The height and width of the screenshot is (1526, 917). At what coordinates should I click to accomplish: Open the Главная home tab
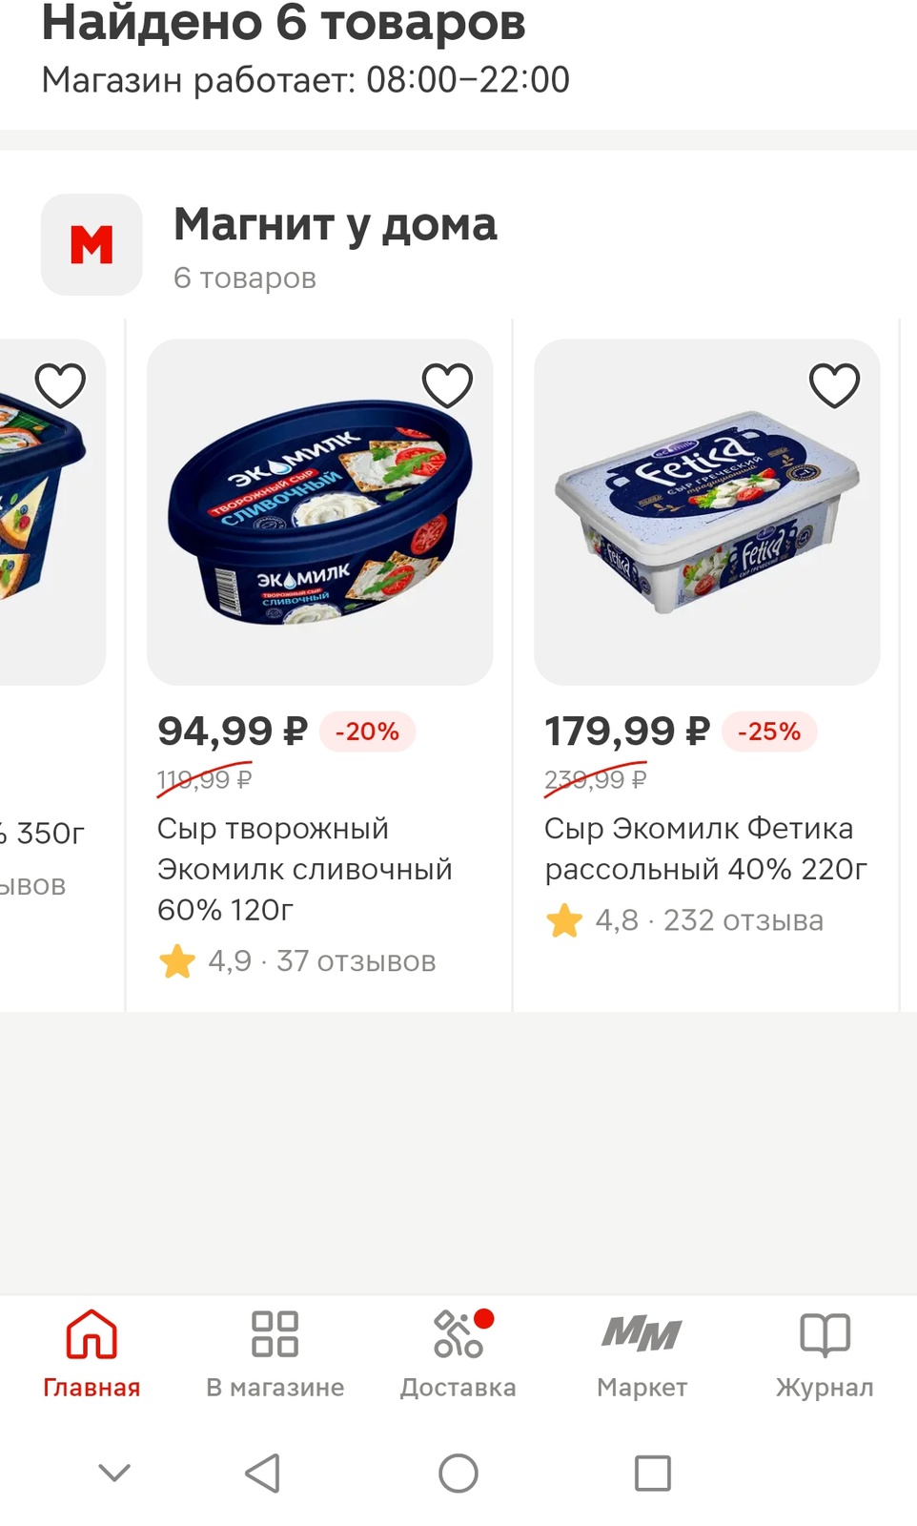pyautogui.click(x=92, y=1352)
